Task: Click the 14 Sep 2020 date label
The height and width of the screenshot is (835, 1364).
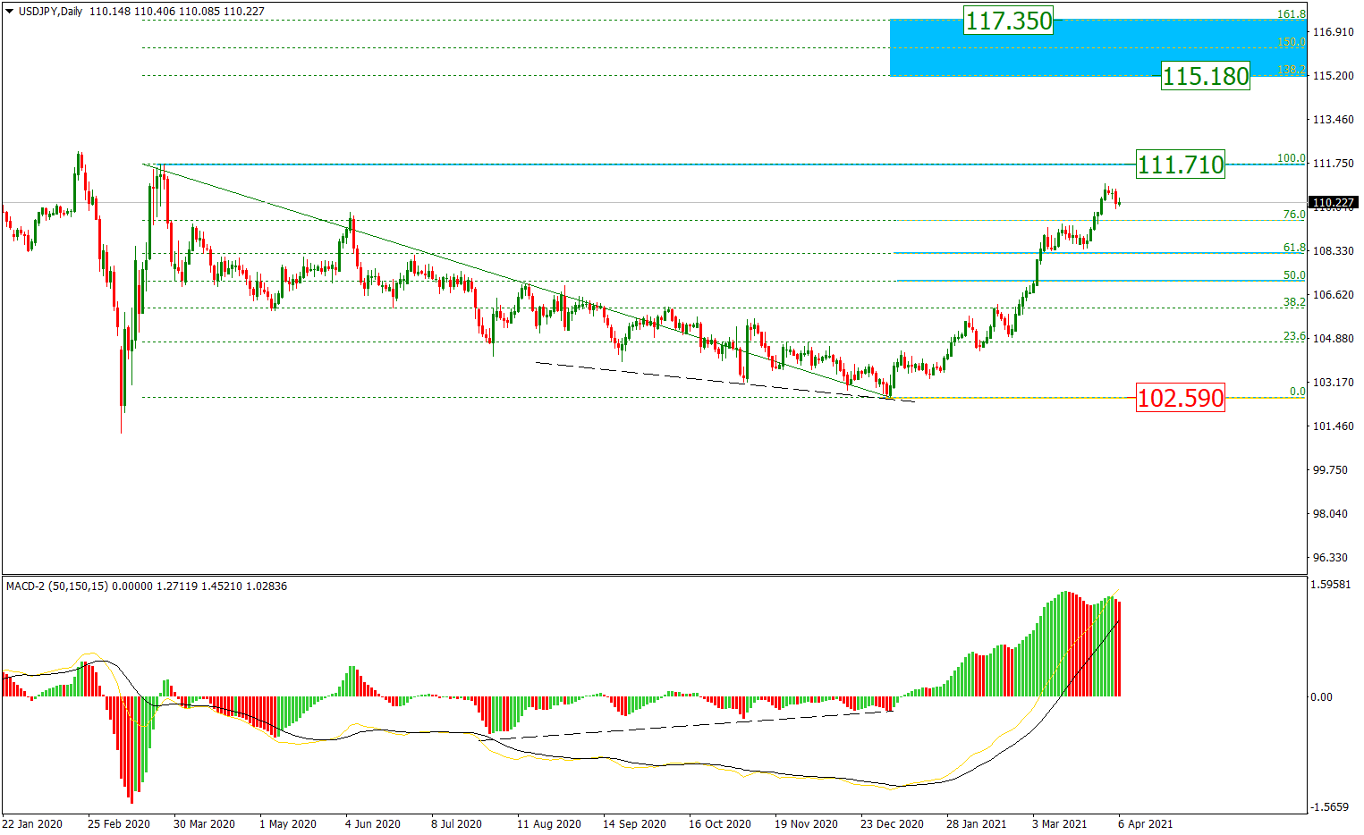Action: point(634,824)
